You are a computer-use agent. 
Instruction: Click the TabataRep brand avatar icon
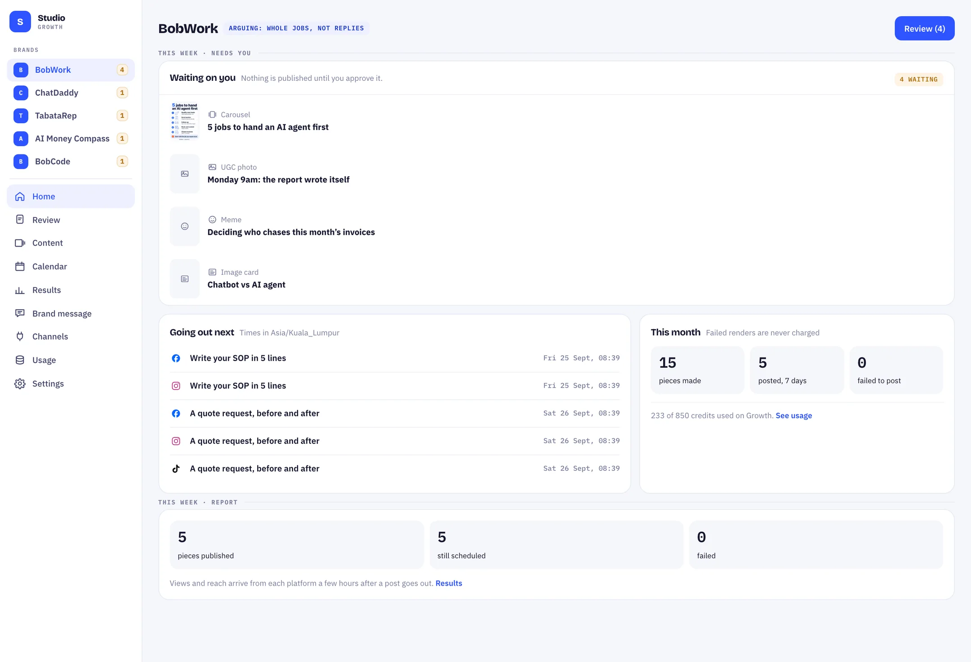(x=21, y=116)
